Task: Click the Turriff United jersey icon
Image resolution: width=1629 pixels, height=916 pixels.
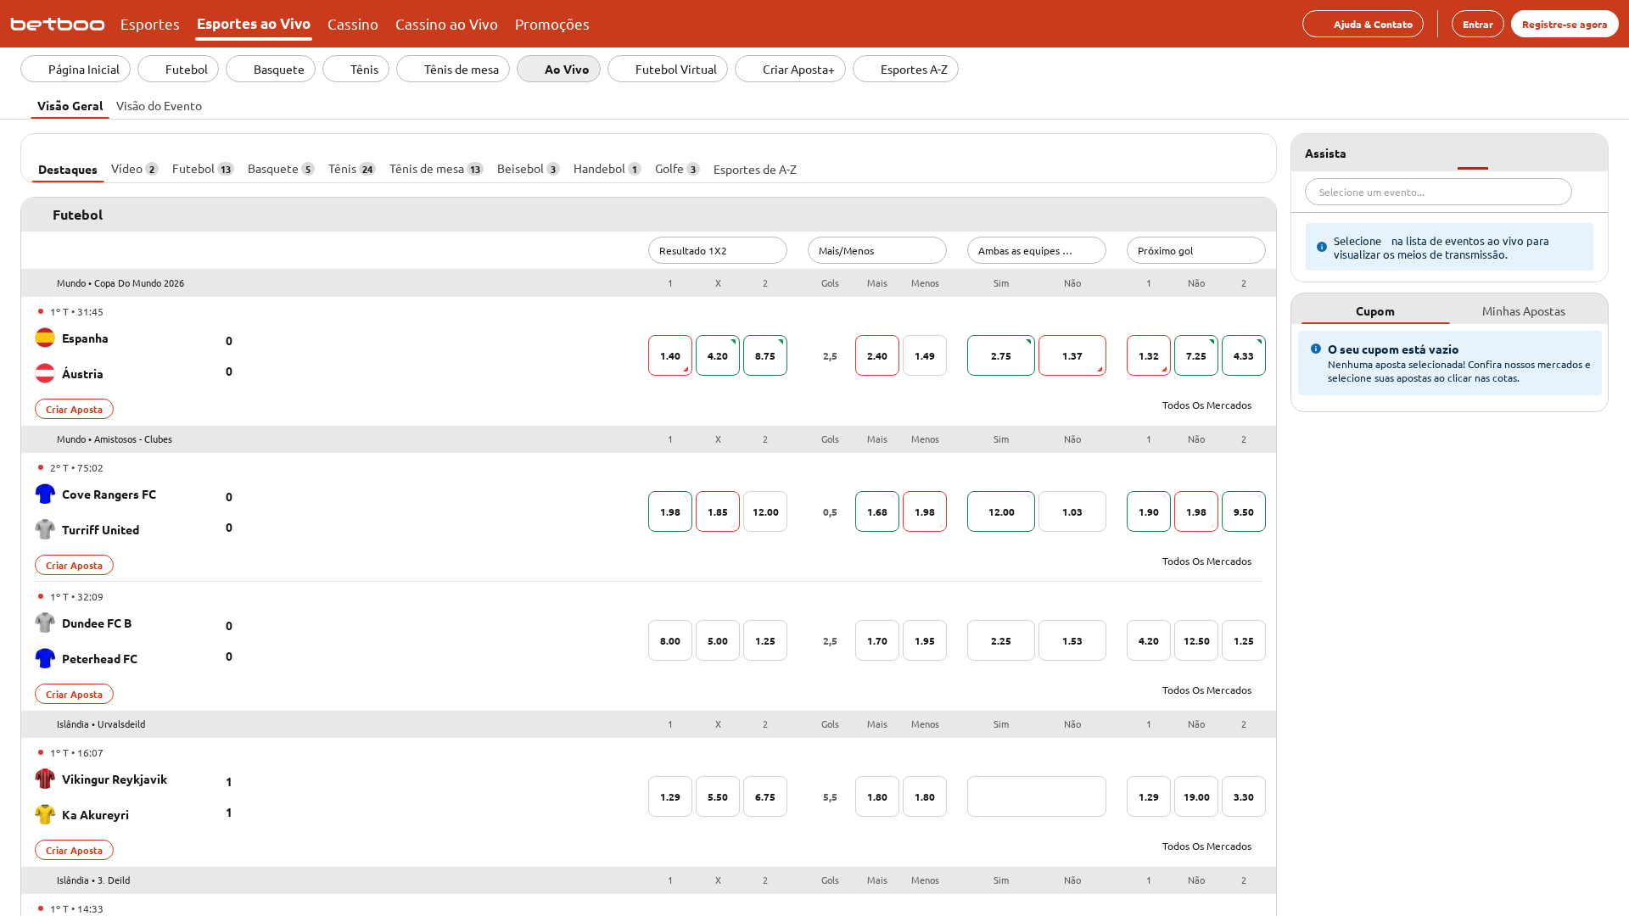Action: tap(45, 529)
